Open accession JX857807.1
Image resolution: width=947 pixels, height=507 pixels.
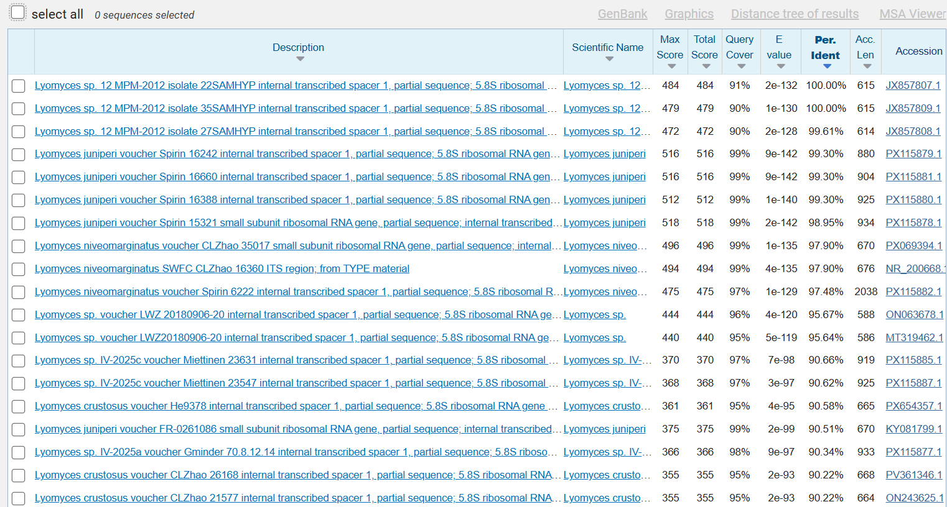pos(913,85)
